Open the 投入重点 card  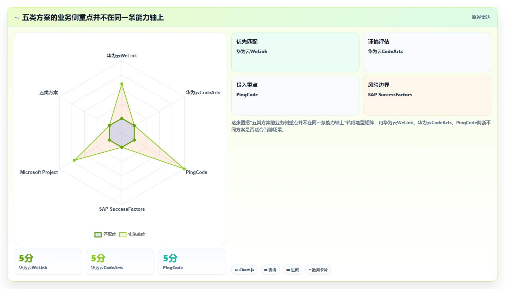coord(295,96)
